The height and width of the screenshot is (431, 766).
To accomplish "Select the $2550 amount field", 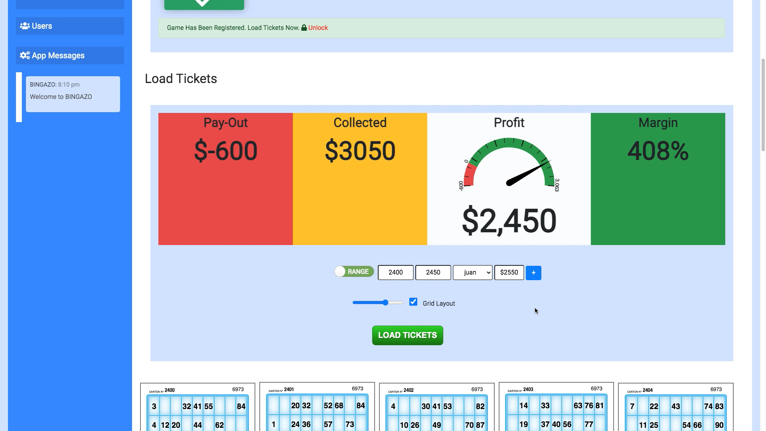I will (x=509, y=273).
